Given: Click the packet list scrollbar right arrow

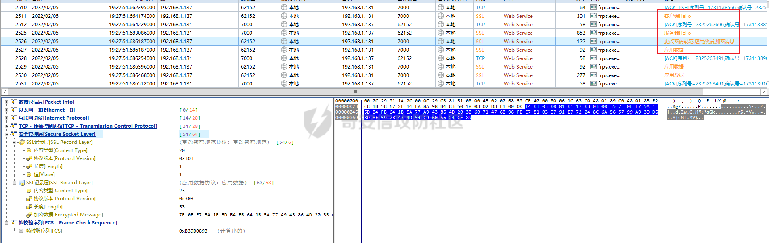Looking at the screenshot, I should (763, 92).
